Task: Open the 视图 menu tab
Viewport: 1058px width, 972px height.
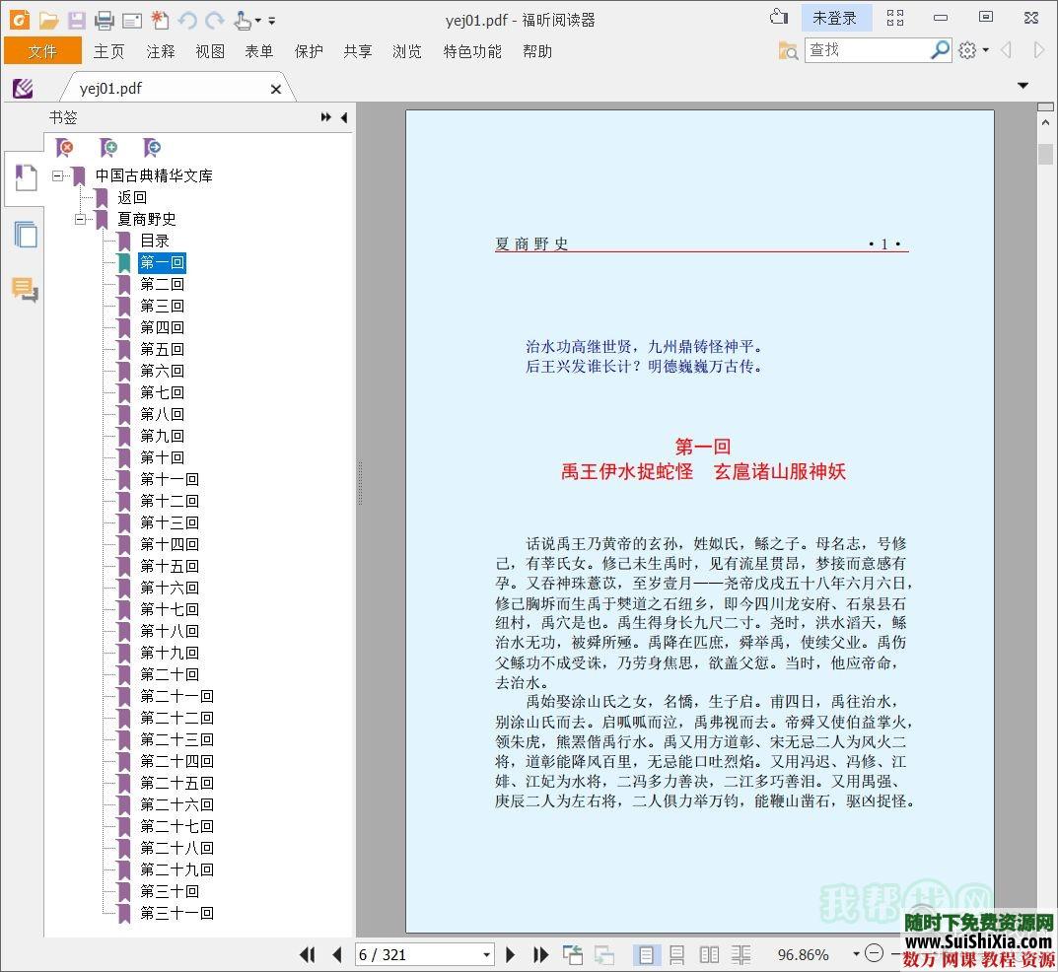Action: pos(210,51)
